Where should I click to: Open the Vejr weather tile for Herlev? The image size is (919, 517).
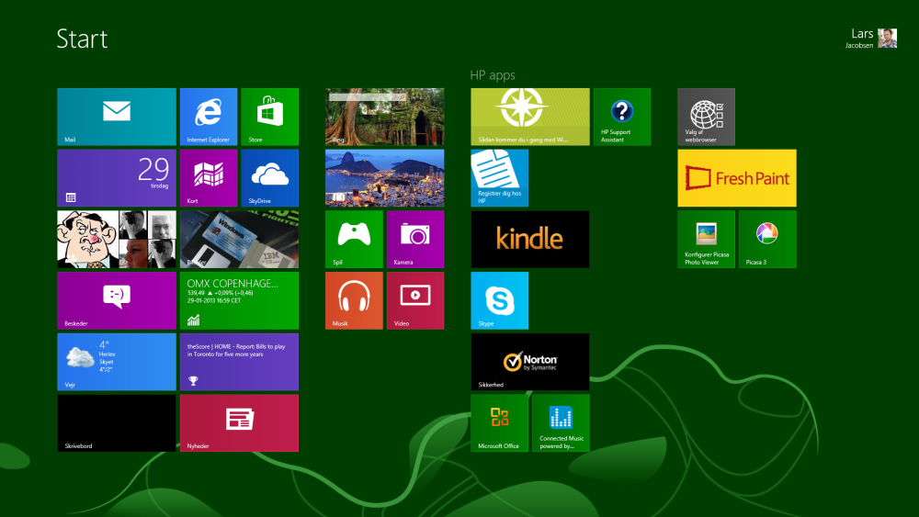pos(116,362)
